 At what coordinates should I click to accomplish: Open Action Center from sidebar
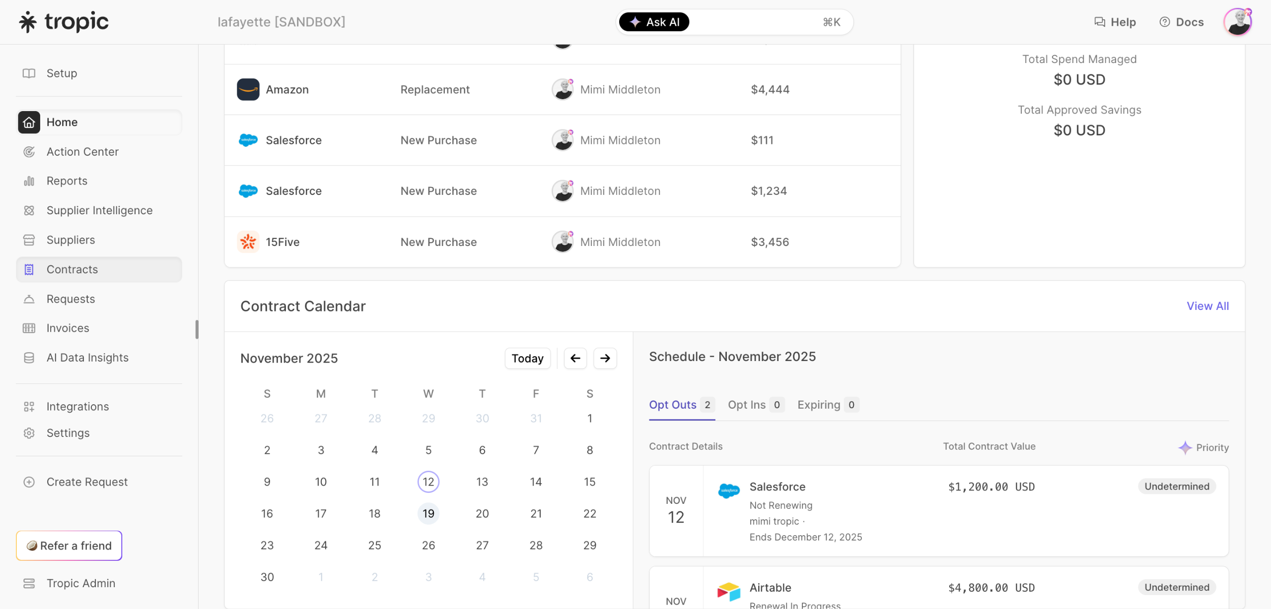pos(82,152)
